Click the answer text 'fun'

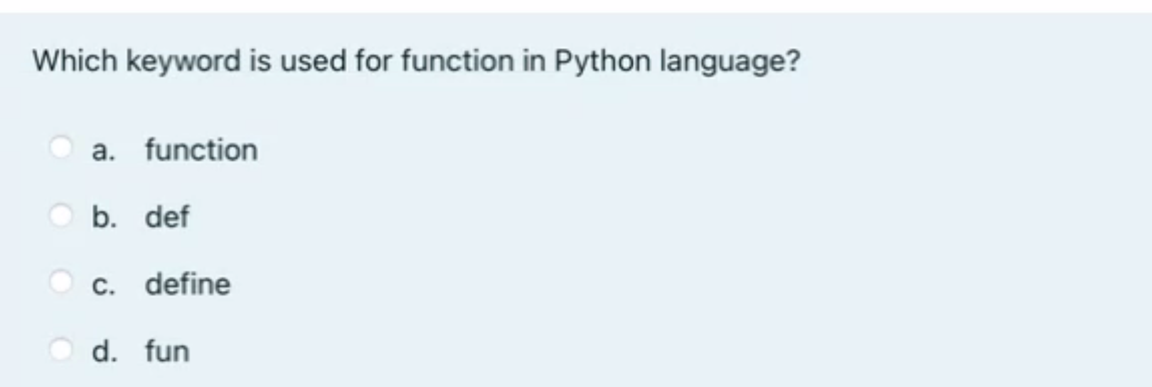click(167, 351)
